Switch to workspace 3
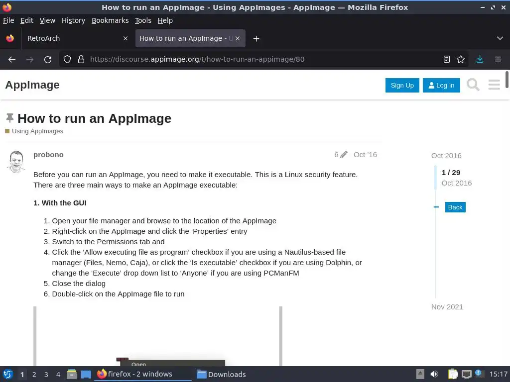 point(46,375)
